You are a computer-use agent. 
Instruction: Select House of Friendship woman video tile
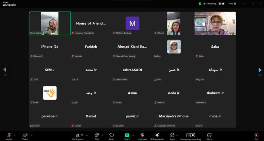(x=215, y=23)
